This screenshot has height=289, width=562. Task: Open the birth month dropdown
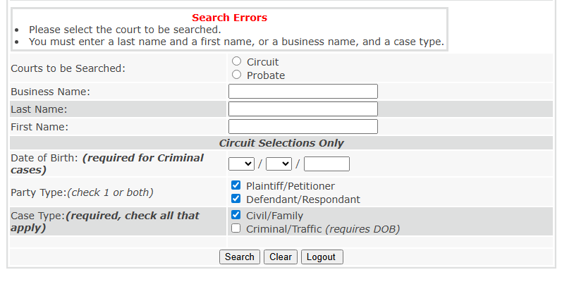coord(241,164)
